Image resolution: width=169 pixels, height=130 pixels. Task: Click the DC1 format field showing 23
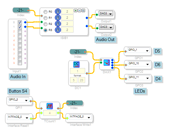[x=82, y=80]
